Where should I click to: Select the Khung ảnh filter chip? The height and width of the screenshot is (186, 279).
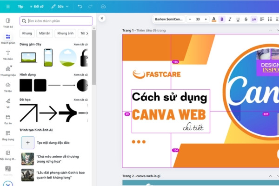pos(65,33)
